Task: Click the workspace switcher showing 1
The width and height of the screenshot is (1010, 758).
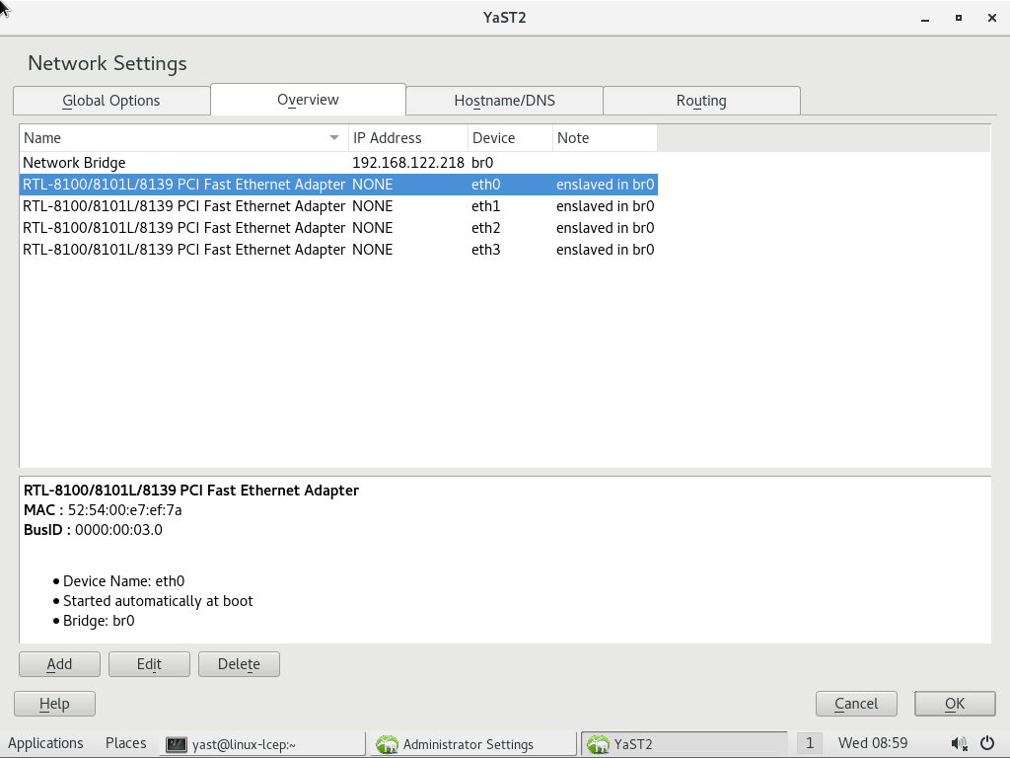Action: coord(810,744)
